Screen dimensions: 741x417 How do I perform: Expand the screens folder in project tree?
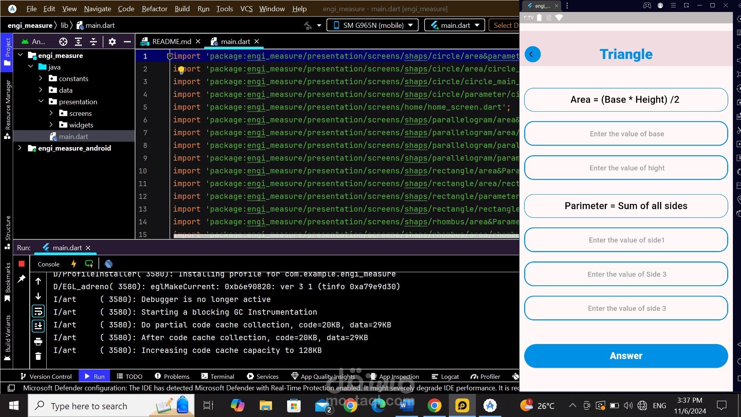point(51,113)
